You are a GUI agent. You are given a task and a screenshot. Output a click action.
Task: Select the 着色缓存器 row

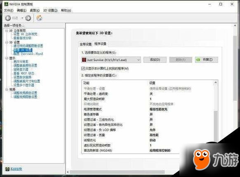tap(148, 114)
